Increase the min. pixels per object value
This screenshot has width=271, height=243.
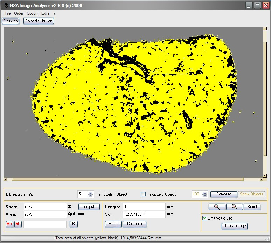pos(91,193)
